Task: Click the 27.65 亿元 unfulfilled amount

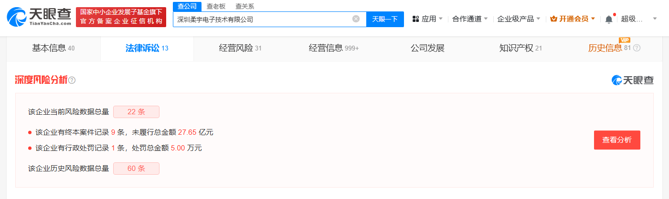Action: pos(196,132)
